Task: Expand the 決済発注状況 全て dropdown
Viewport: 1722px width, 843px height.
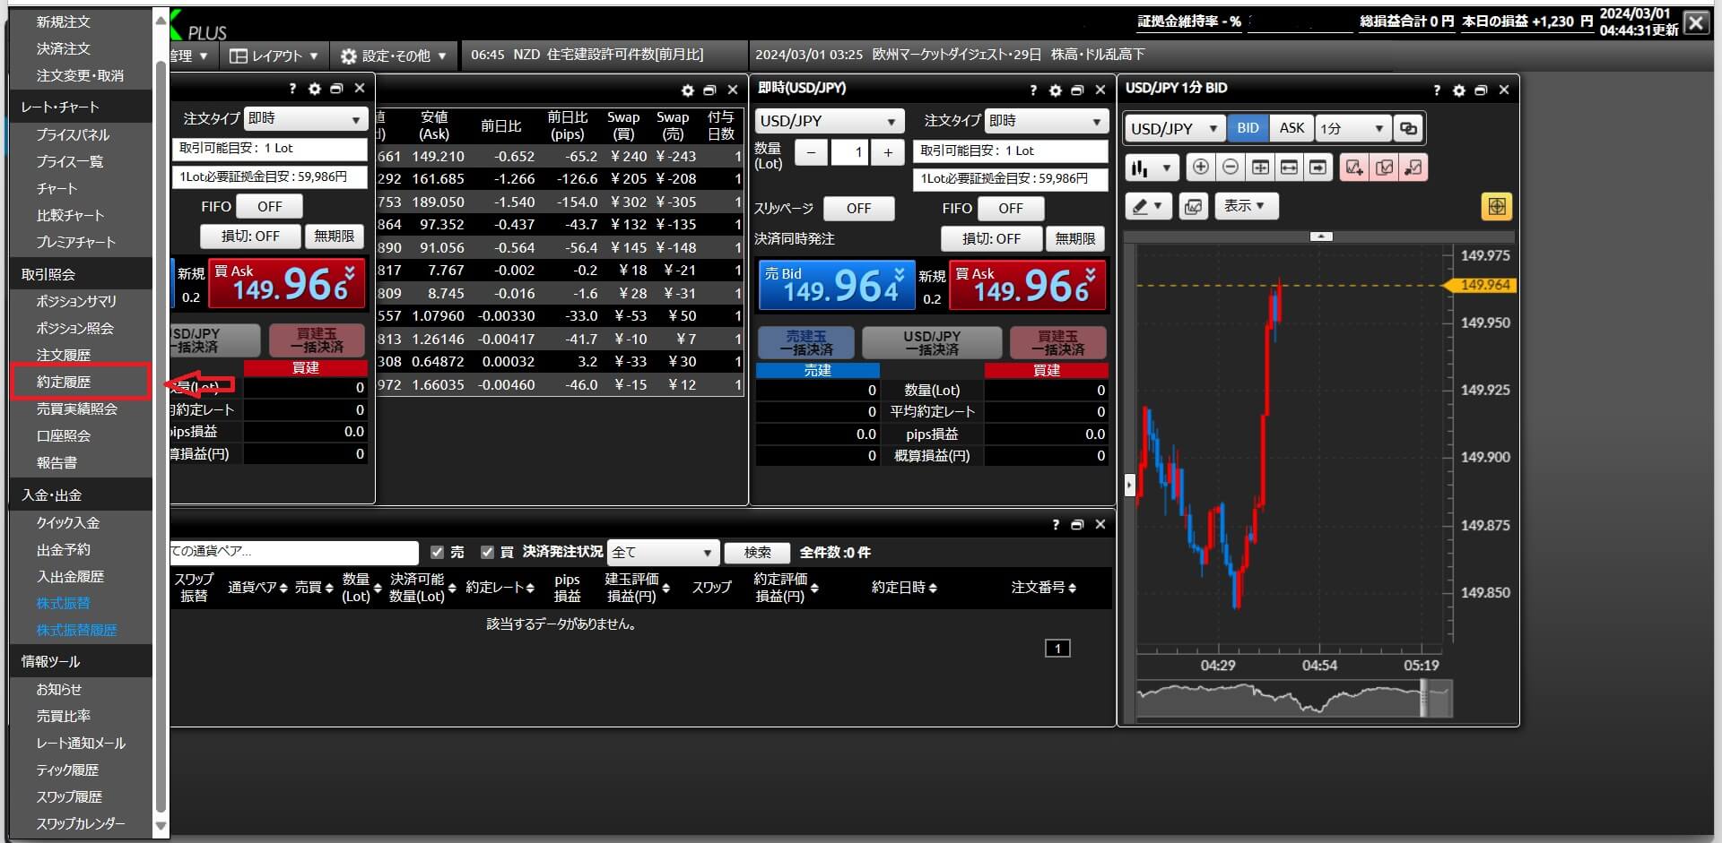Action: click(662, 553)
